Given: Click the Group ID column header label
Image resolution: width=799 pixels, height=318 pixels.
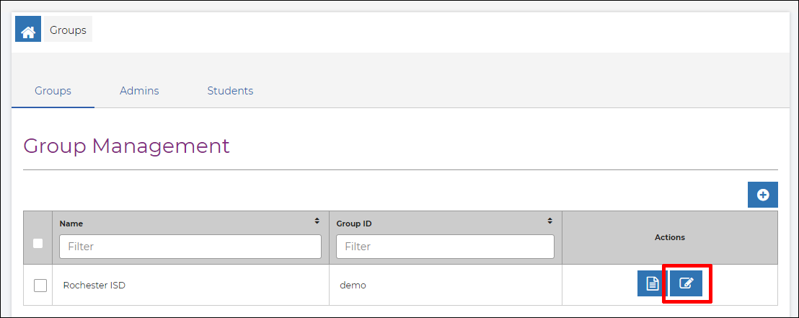Looking at the screenshot, I should 352,224.
